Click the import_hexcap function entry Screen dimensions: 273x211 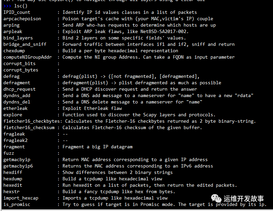pyautogui.click(x=21, y=198)
